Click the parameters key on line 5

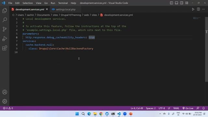pyautogui.click(x=30, y=34)
